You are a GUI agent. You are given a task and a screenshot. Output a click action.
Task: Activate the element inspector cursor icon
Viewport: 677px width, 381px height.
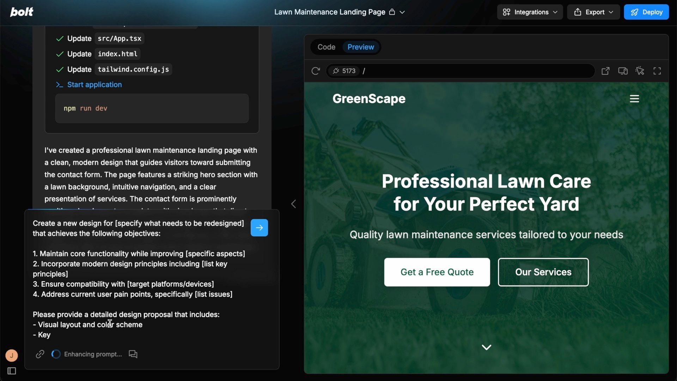point(640,71)
